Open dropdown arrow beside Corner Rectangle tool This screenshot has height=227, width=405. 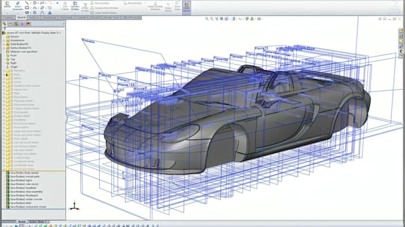pyautogui.click(x=30, y=8)
